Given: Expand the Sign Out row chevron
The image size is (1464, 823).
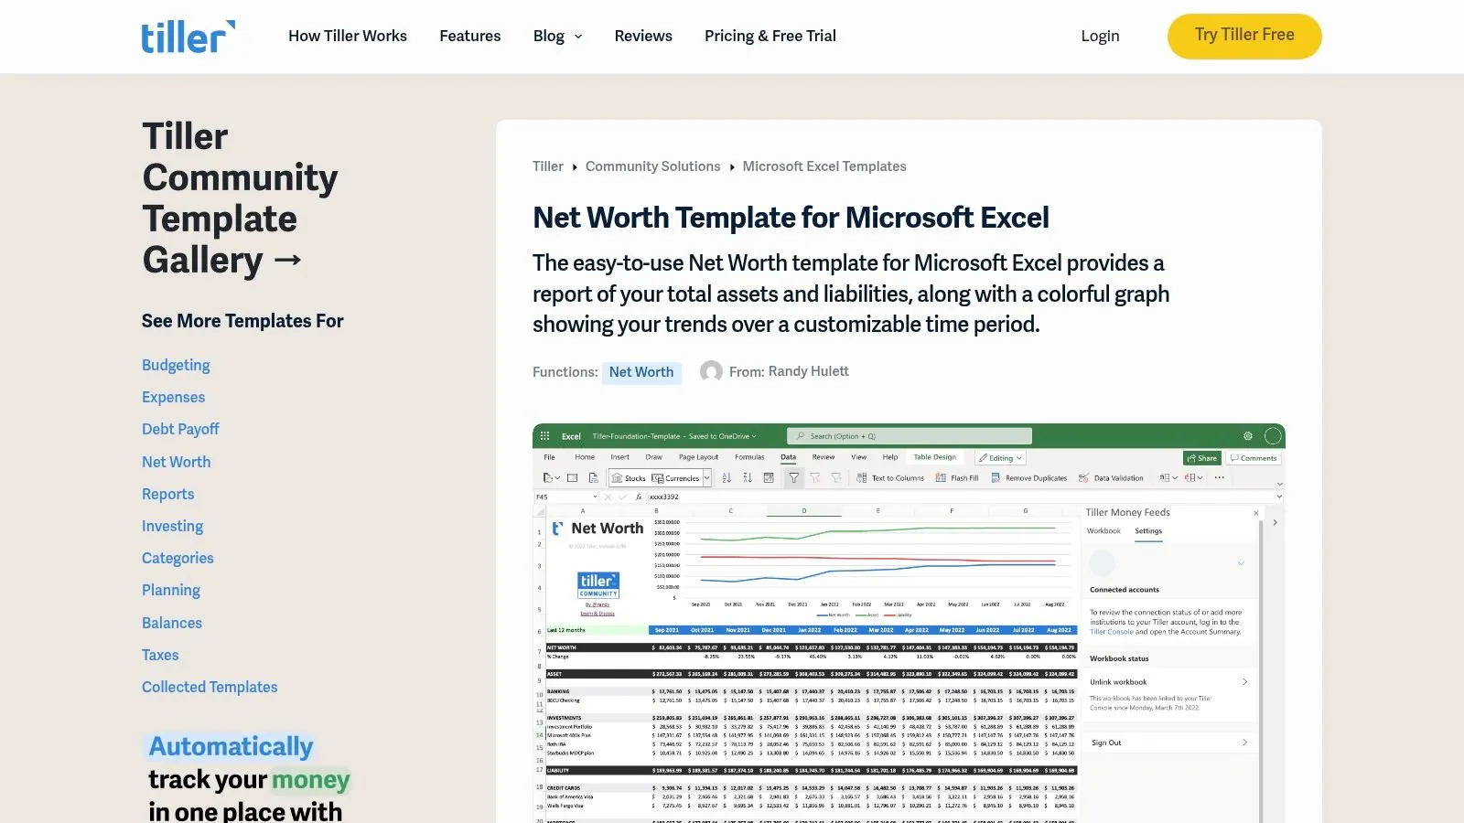Looking at the screenshot, I should [x=1244, y=743].
